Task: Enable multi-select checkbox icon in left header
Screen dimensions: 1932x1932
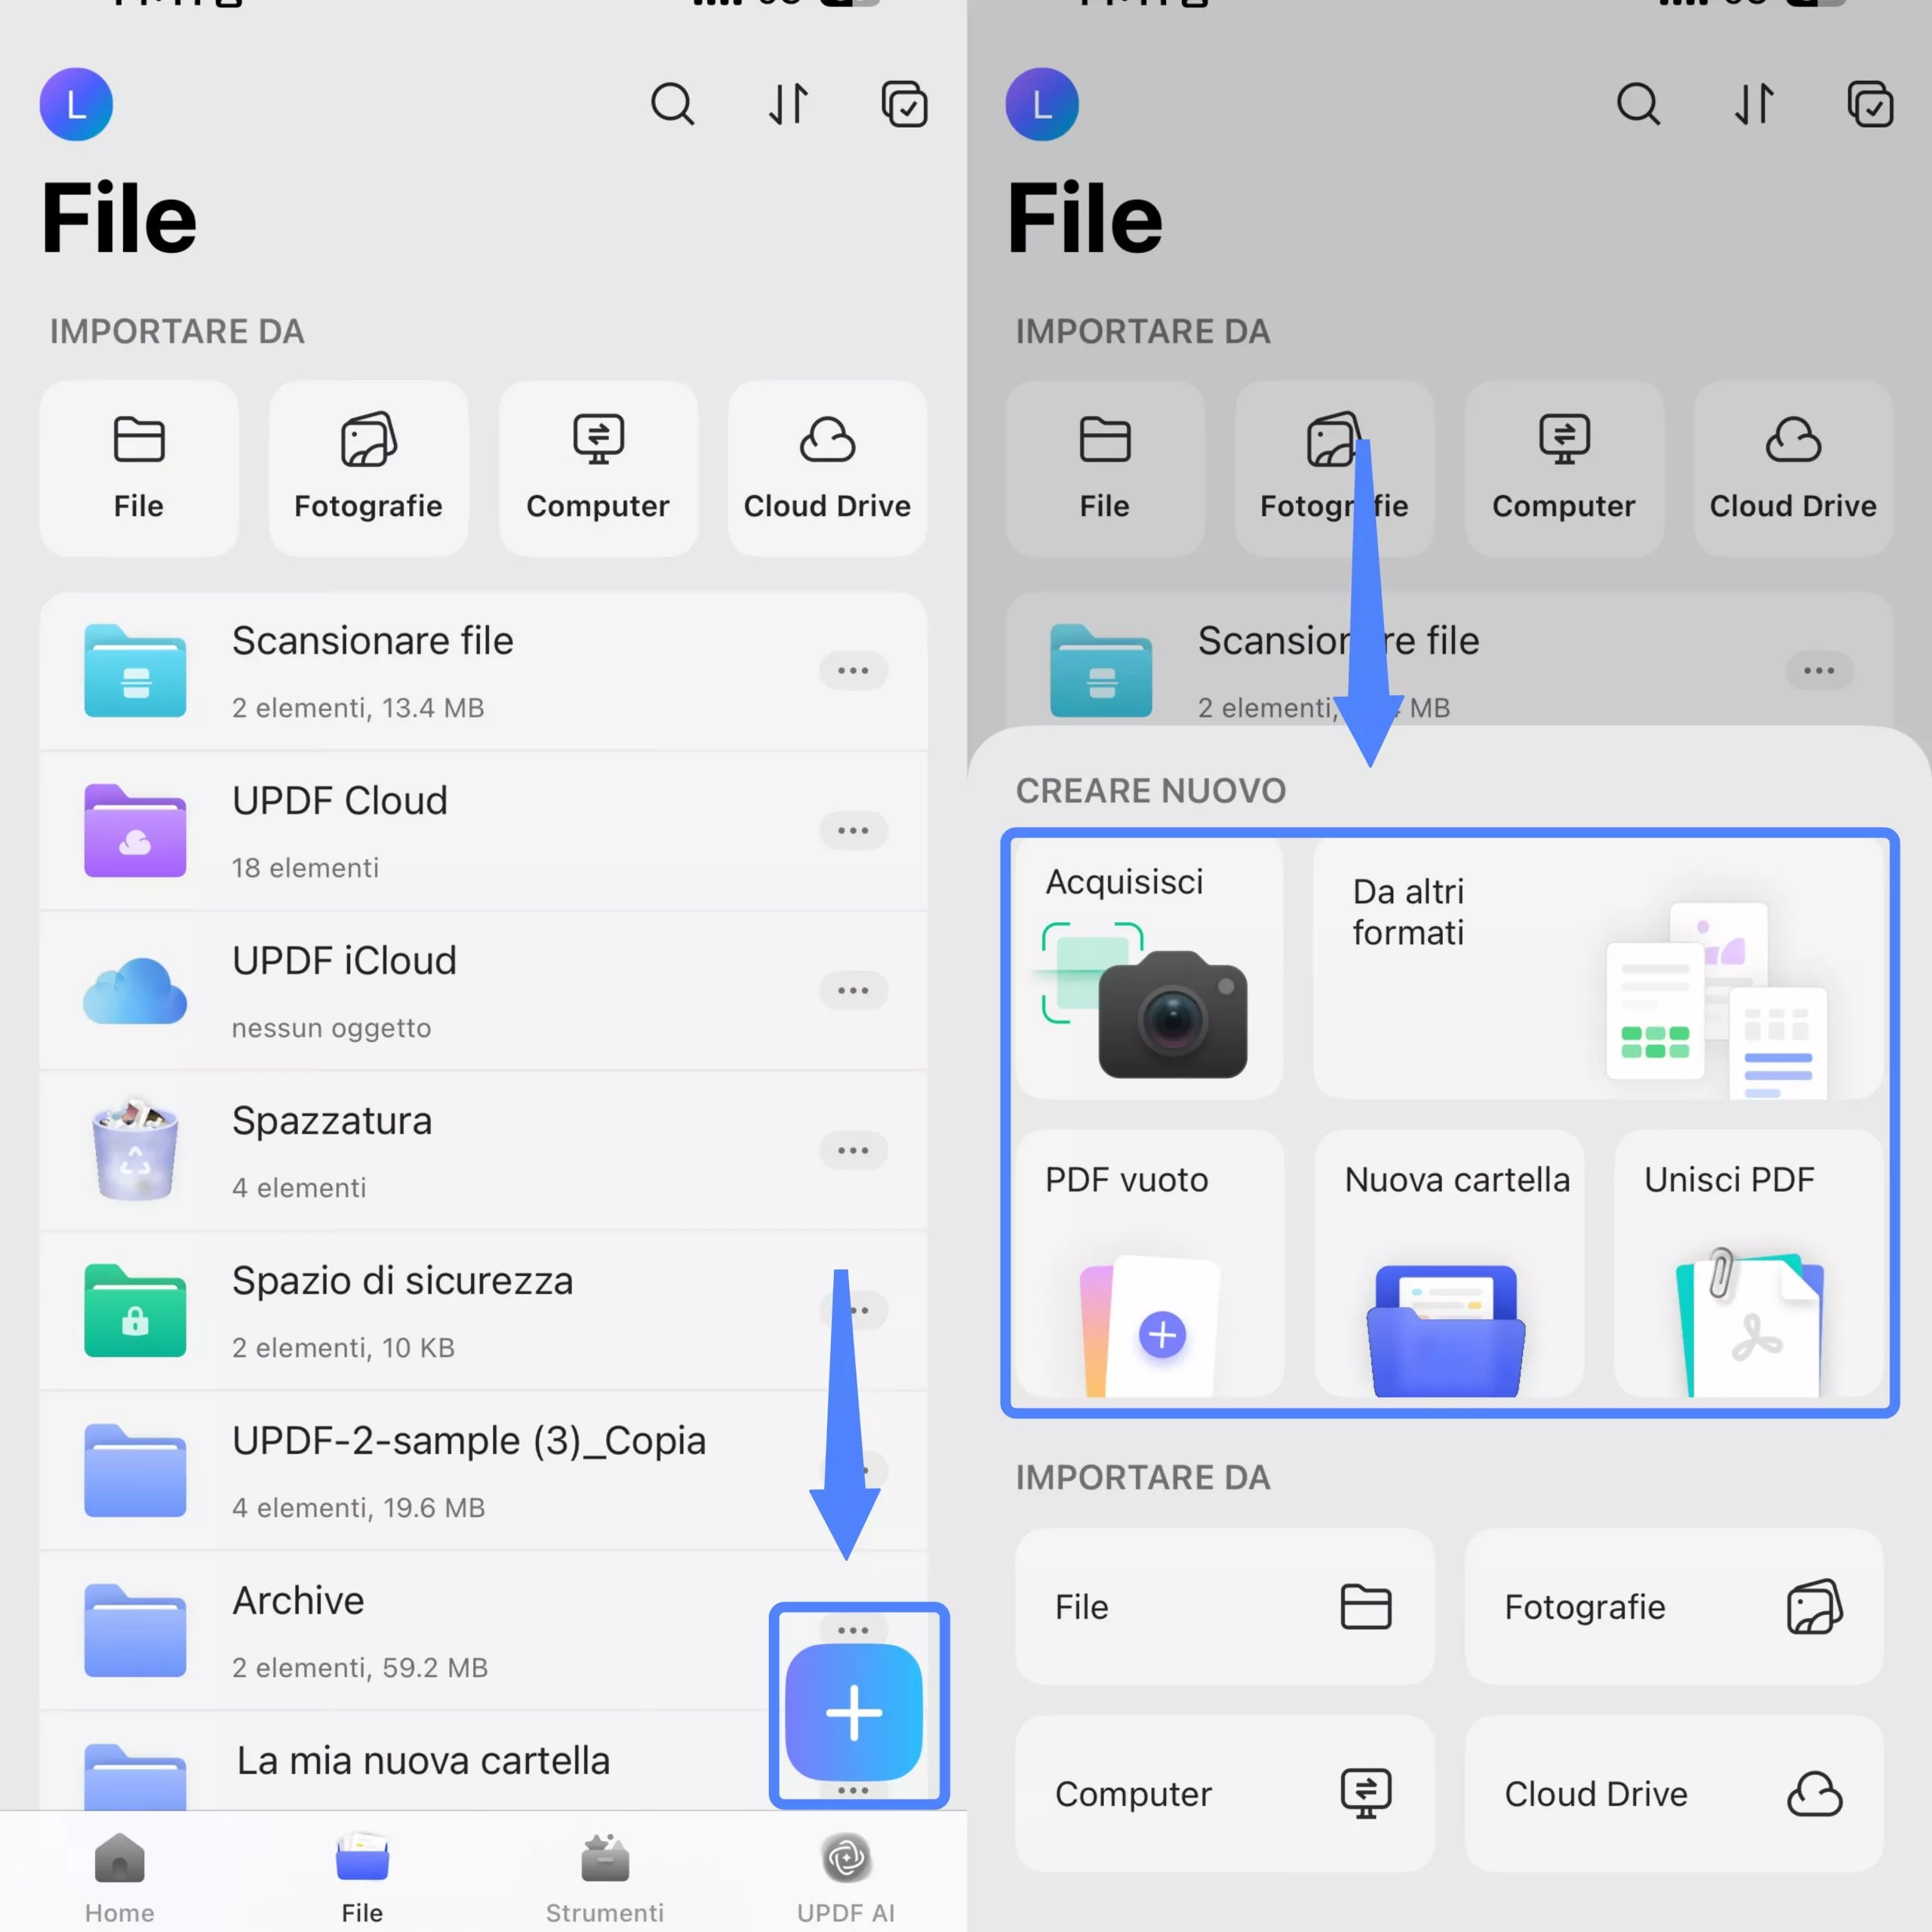Action: tap(904, 104)
